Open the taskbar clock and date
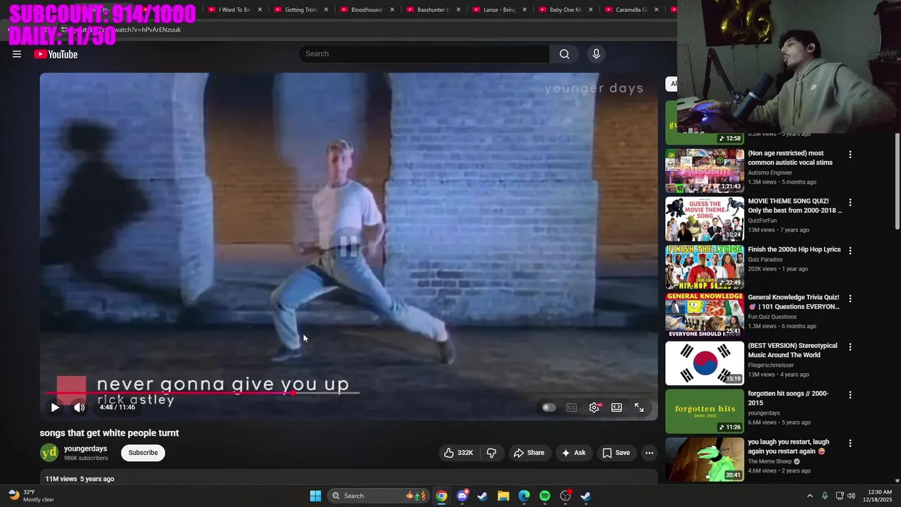The width and height of the screenshot is (901, 507). pyautogui.click(x=876, y=496)
